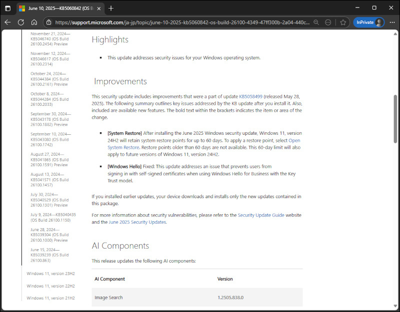This screenshot has width=400, height=312.
Task: Click the vertical scrollbar thumb
Action: point(395,119)
